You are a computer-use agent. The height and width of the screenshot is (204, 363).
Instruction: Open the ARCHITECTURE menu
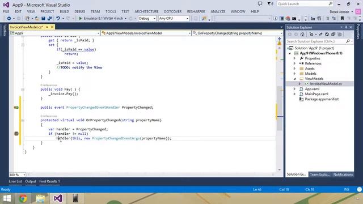tap(146, 11)
